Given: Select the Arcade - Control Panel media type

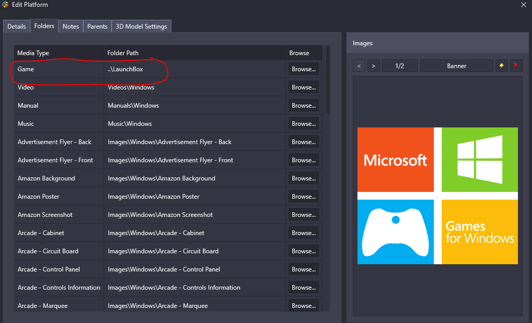Looking at the screenshot, I should point(49,269).
